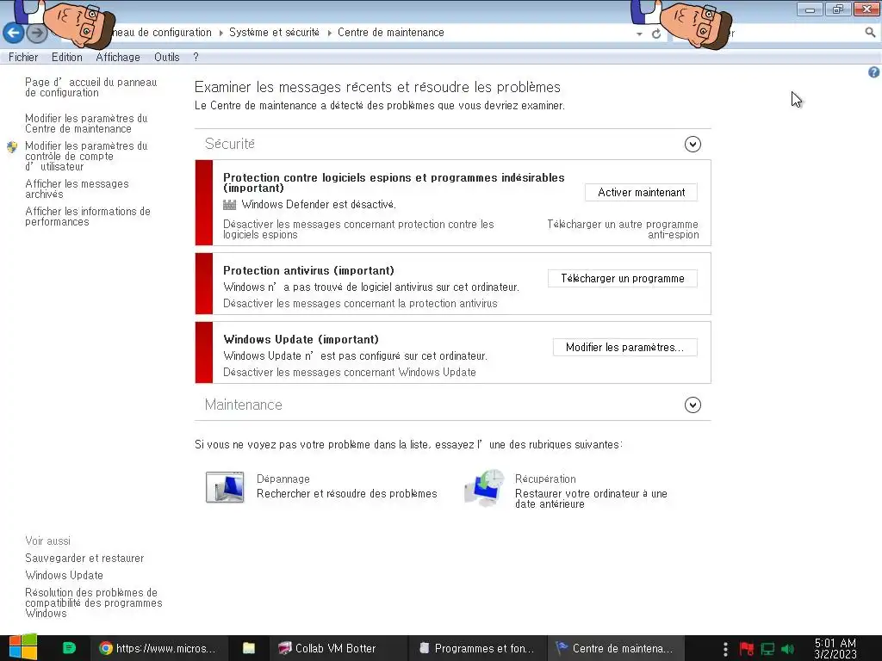Screen dimensions: 882x661
Task: Click Désactiver les messages concernant la protection antivirus
Action: pos(360,304)
